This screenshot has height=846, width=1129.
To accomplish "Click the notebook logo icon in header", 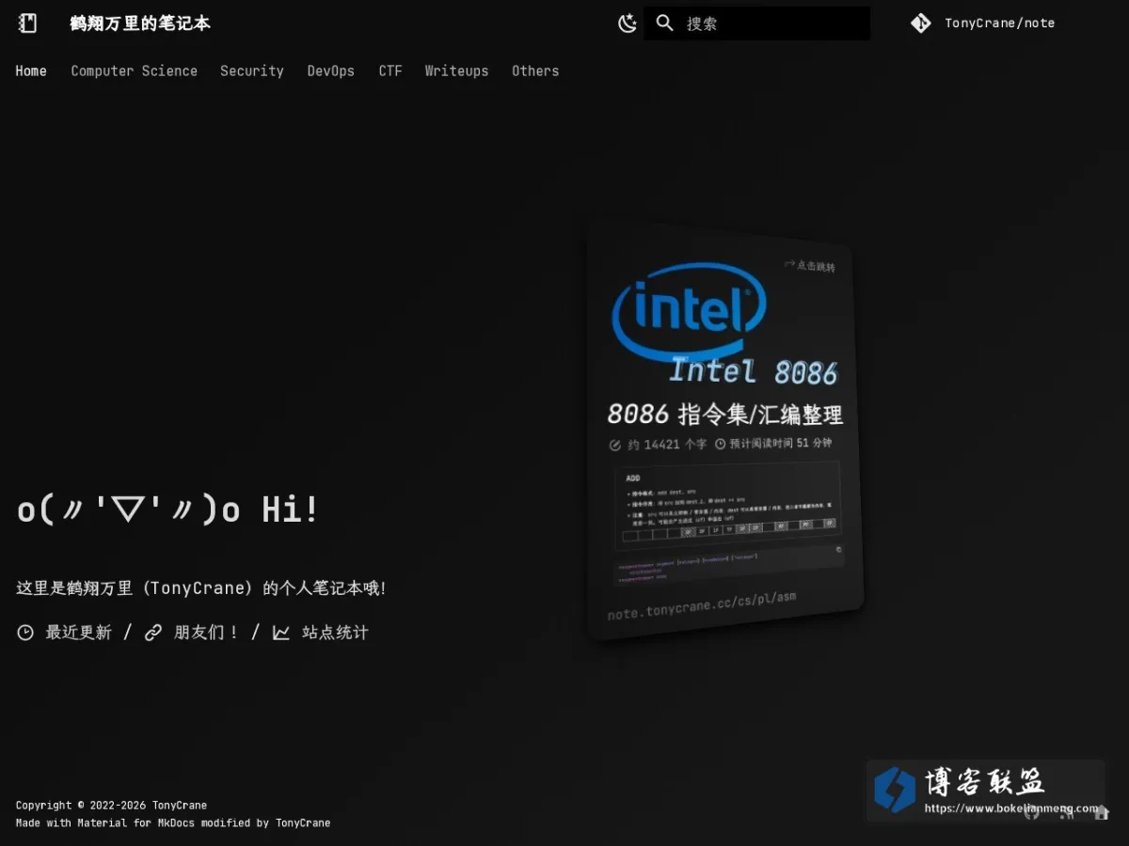I will click(28, 23).
